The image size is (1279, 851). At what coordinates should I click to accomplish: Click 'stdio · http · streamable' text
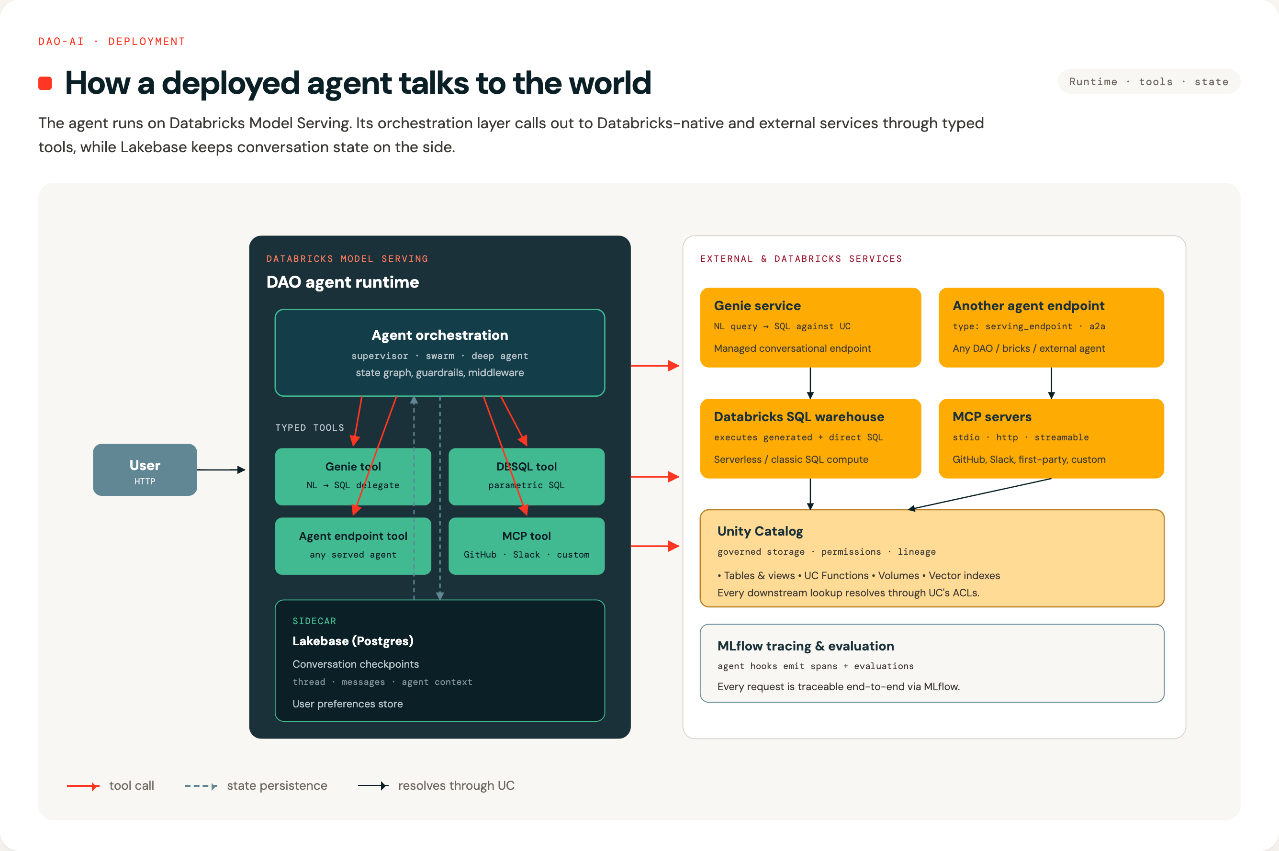[x=1021, y=437]
